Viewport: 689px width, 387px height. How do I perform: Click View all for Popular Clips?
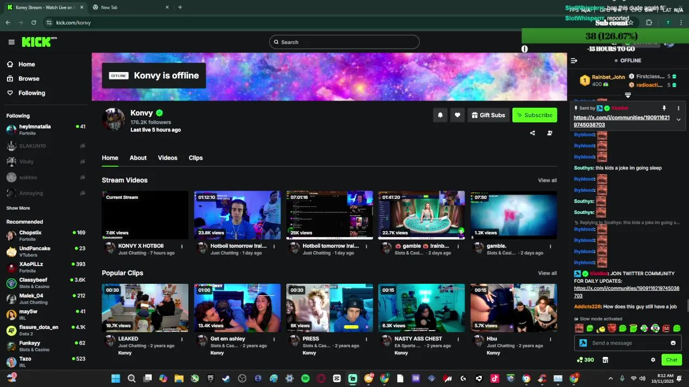tap(547, 273)
